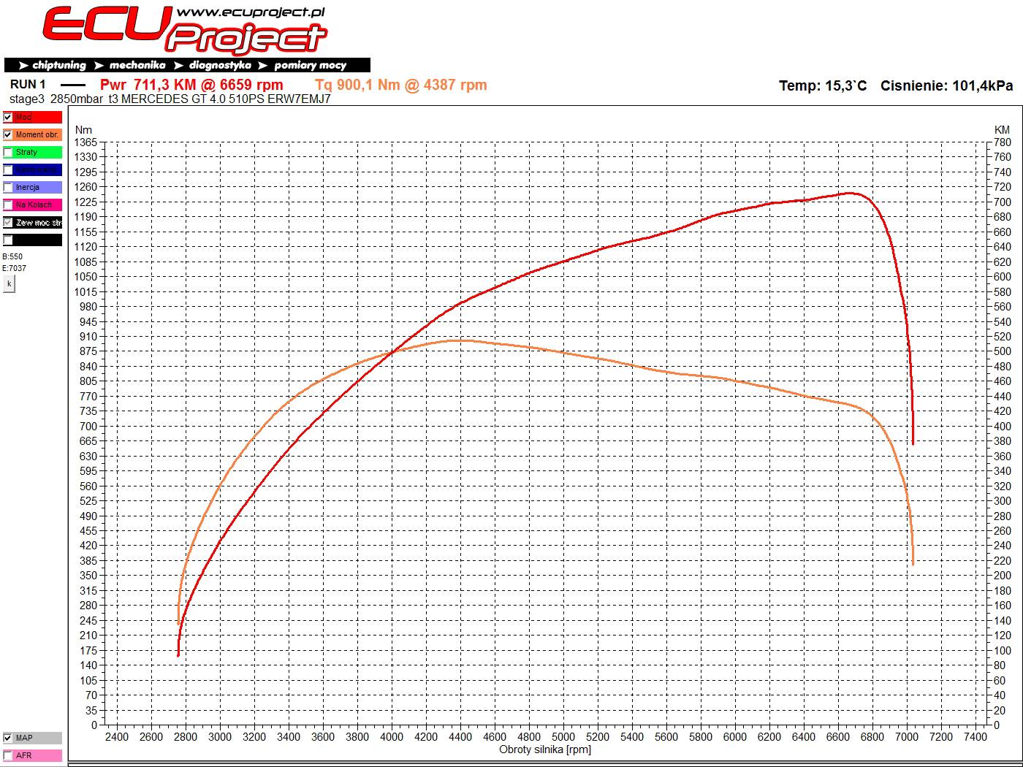Click the green Straty color label
The height and width of the screenshot is (767, 1023).
click(38, 152)
